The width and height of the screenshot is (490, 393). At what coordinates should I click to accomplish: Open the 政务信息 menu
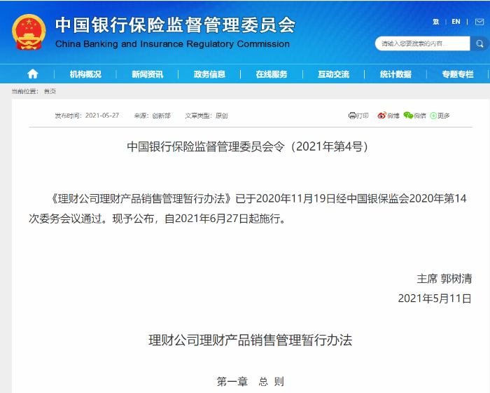[209, 74]
